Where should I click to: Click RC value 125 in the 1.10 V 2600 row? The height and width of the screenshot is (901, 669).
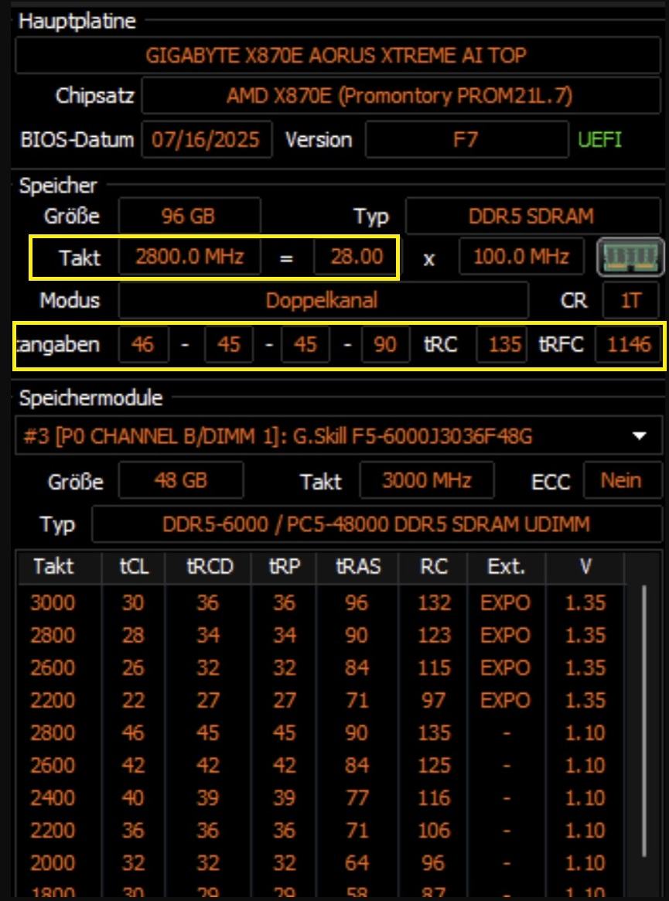[x=434, y=765]
